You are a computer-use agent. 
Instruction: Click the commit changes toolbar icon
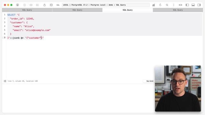pyautogui.click(x=25, y=5)
